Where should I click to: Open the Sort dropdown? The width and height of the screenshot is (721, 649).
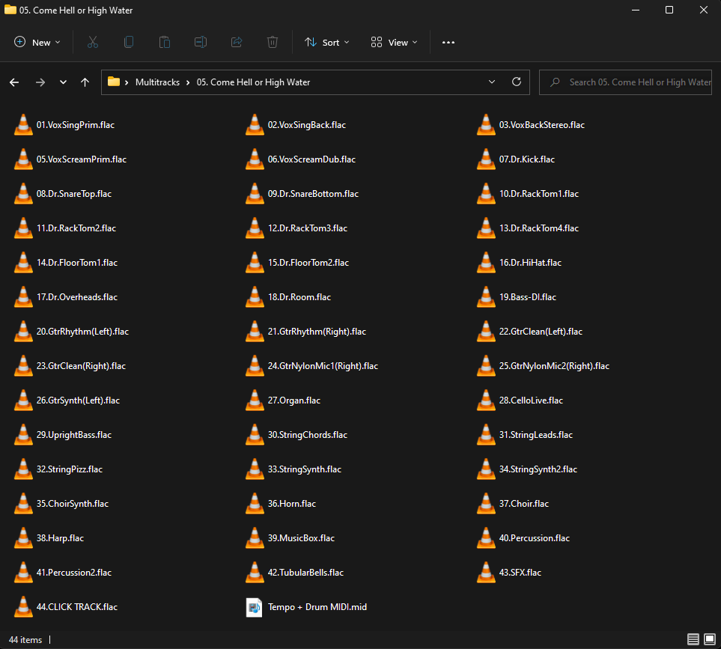pyautogui.click(x=326, y=42)
